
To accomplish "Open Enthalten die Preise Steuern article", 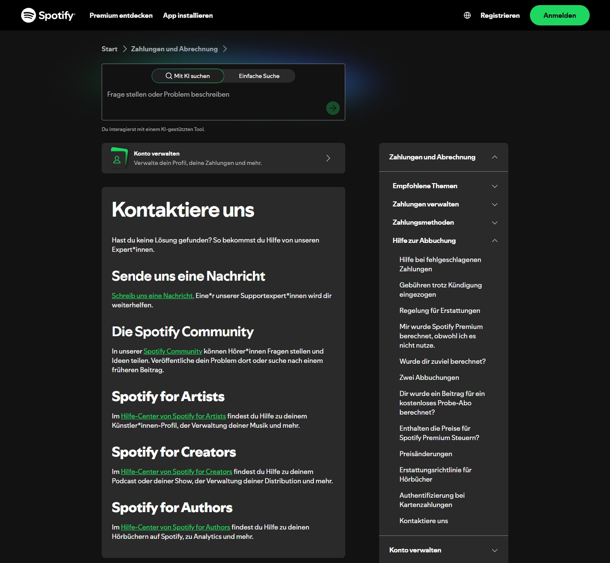I will (x=439, y=433).
